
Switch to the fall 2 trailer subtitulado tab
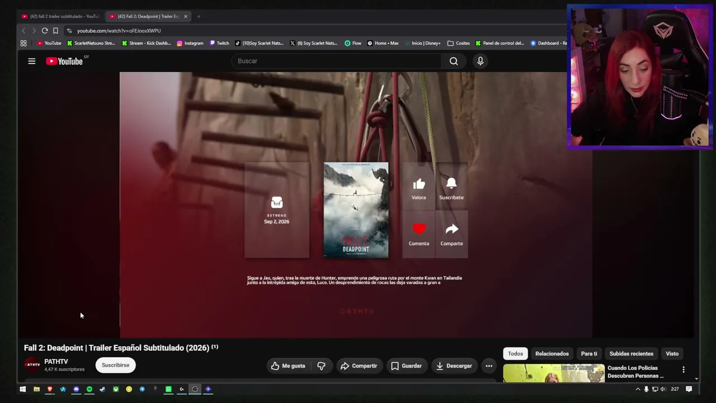click(x=60, y=16)
